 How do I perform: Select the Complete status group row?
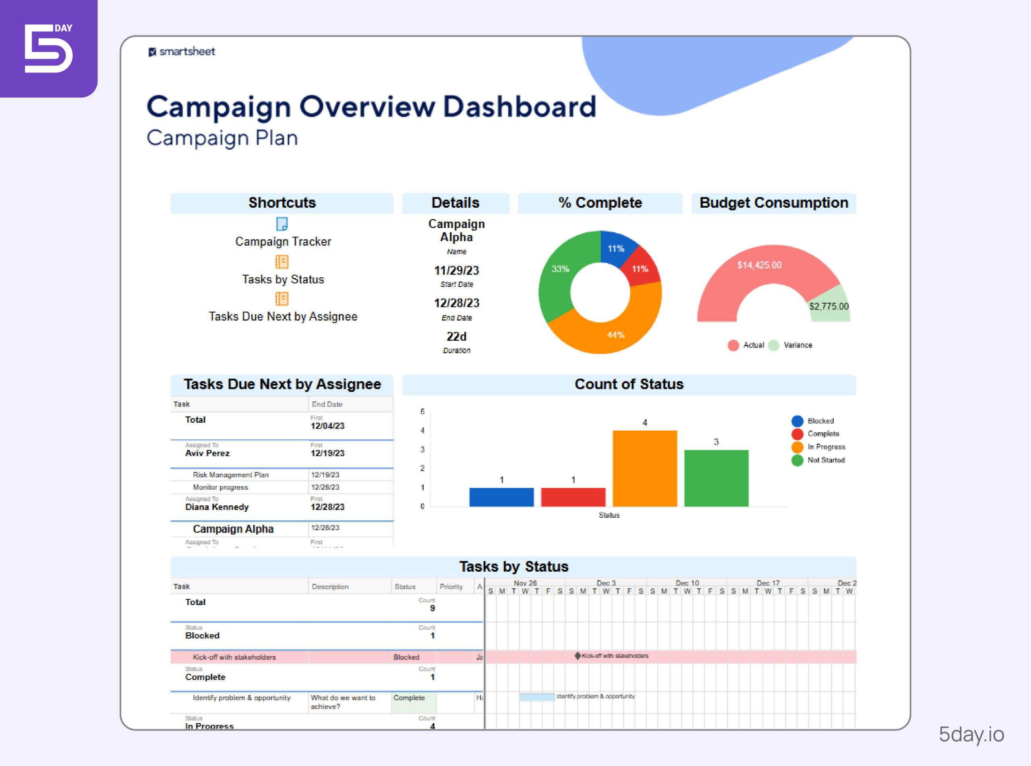coord(327,677)
